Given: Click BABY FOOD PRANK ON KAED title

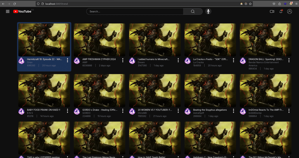Looking at the screenshot, I should pos(44,110).
